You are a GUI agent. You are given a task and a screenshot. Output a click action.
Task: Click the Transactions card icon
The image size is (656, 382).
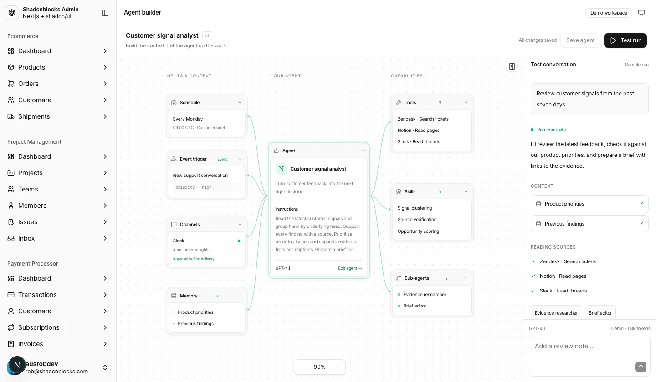(x=11, y=295)
